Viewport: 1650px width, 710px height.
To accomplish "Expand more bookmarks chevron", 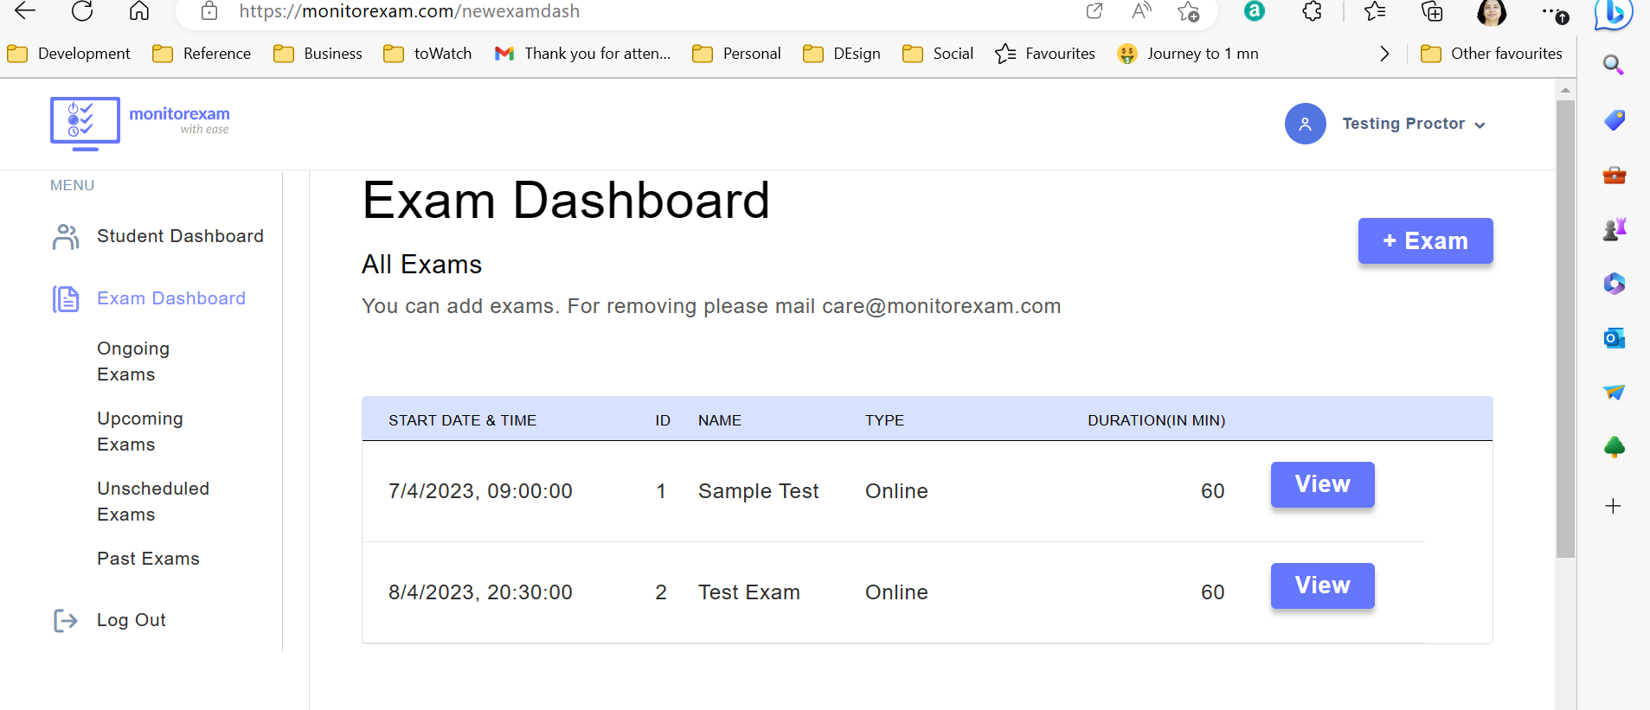I will coord(1384,54).
